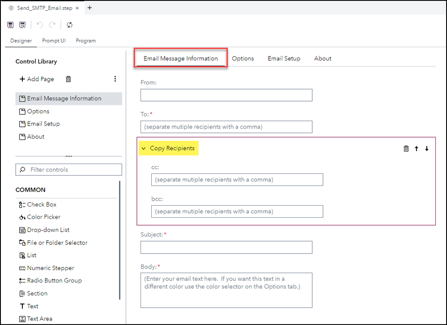The width and height of the screenshot is (447, 325).
Task: Click the Save icon in the toolbar
Action: [x=11, y=25]
